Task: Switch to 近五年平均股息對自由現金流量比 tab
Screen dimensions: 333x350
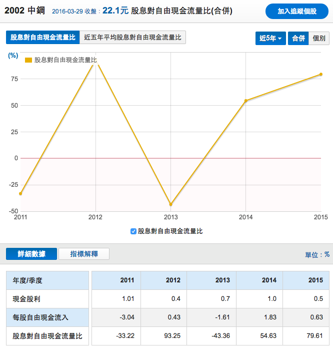Action: click(133, 37)
